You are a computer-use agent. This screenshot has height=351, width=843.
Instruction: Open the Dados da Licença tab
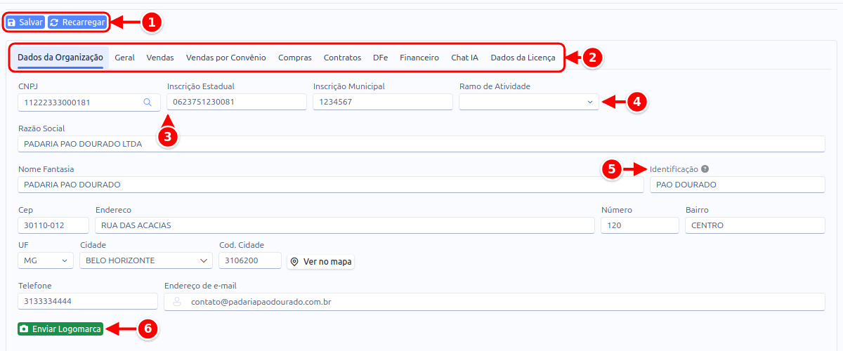523,58
